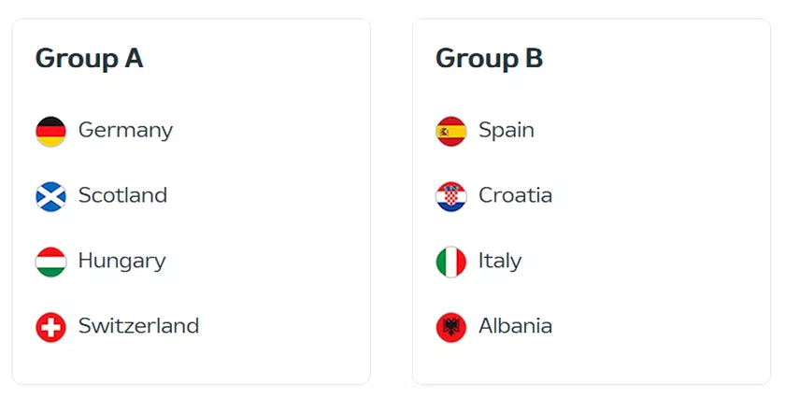Screen dimensions: 785x398
Task: Click the Albania eagle flag icon
Action: 451,327
